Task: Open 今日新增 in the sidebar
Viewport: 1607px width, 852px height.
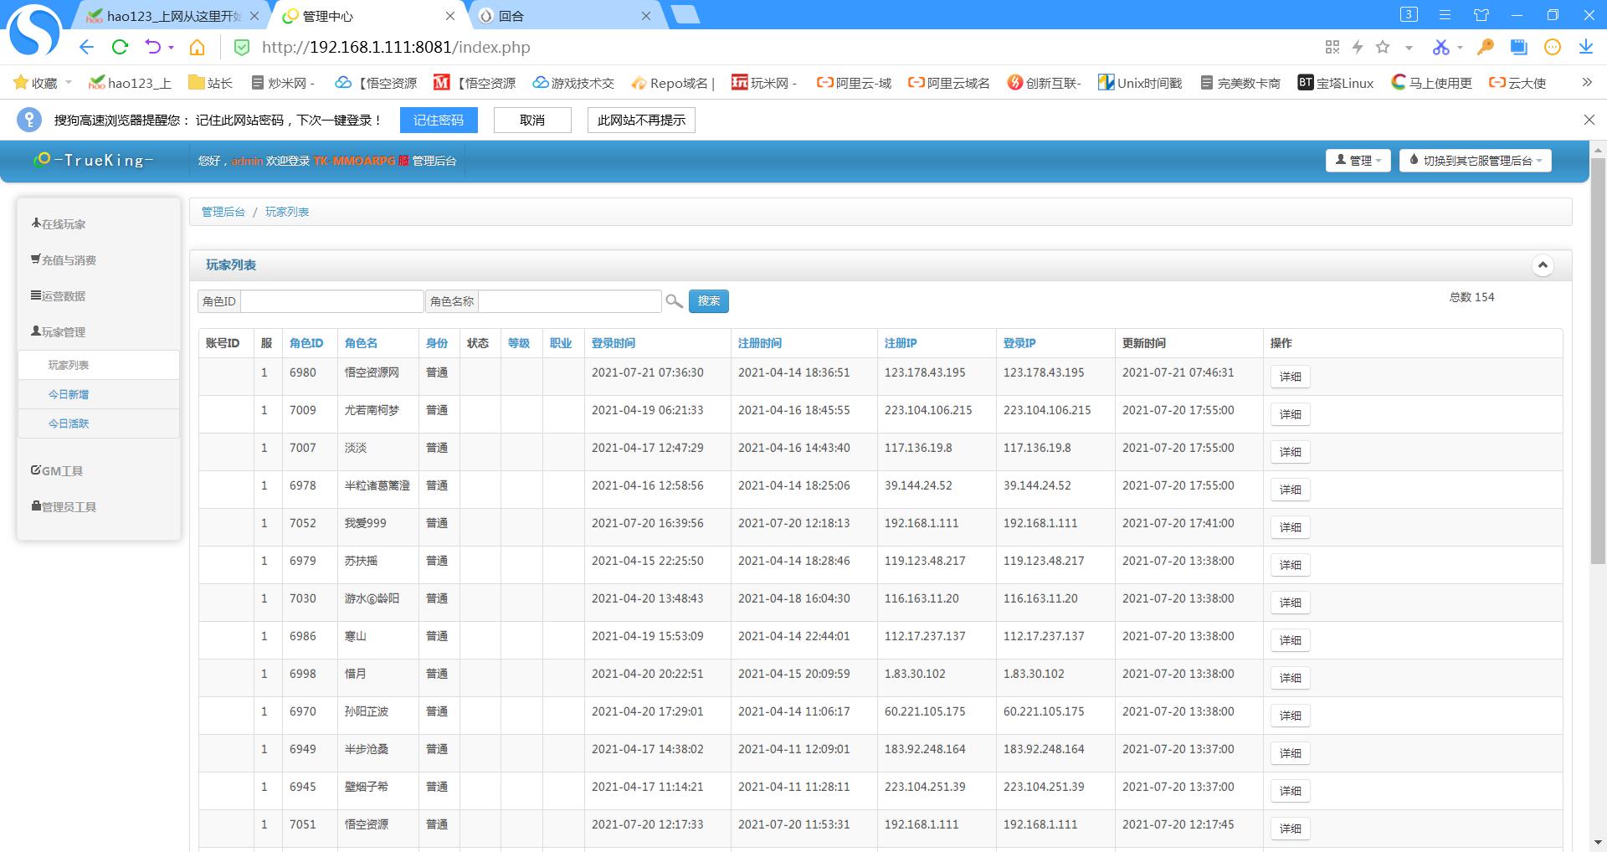Action: click(69, 394)
